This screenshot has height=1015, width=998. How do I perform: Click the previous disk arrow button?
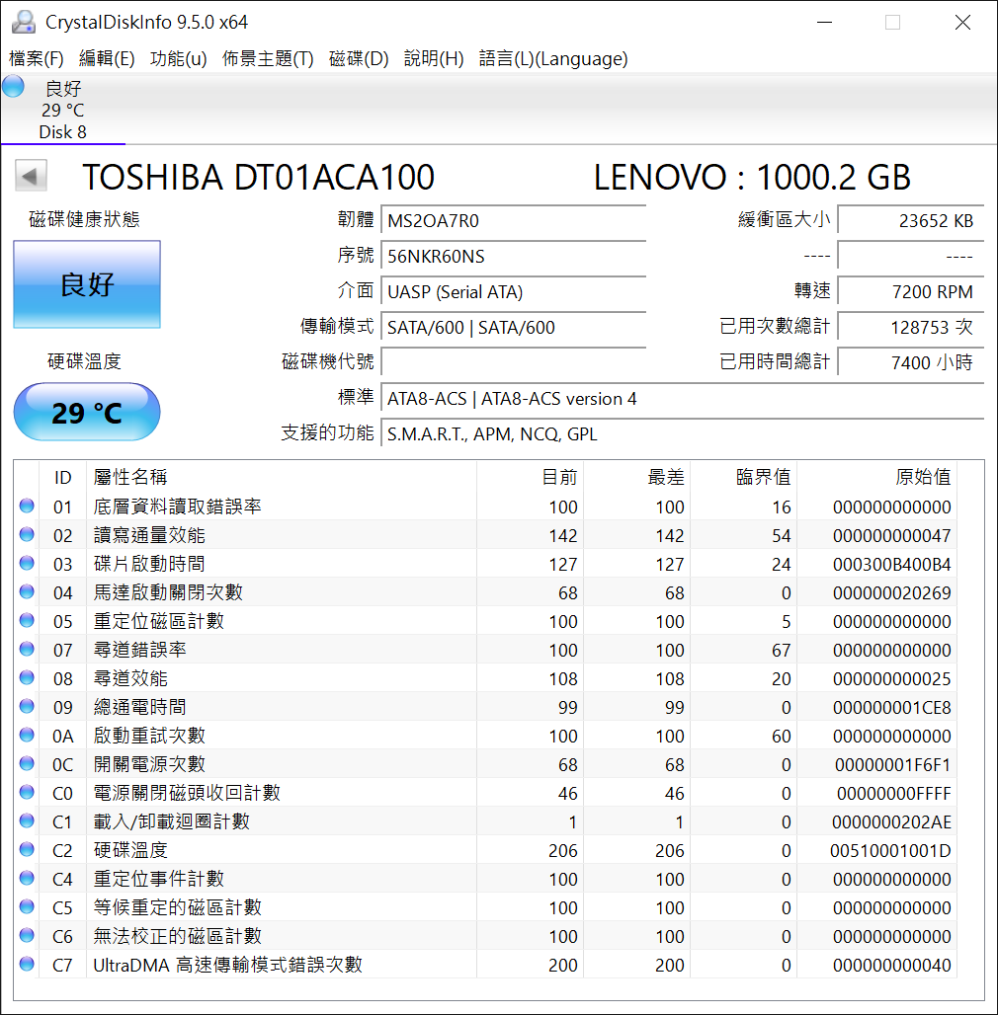31,176
